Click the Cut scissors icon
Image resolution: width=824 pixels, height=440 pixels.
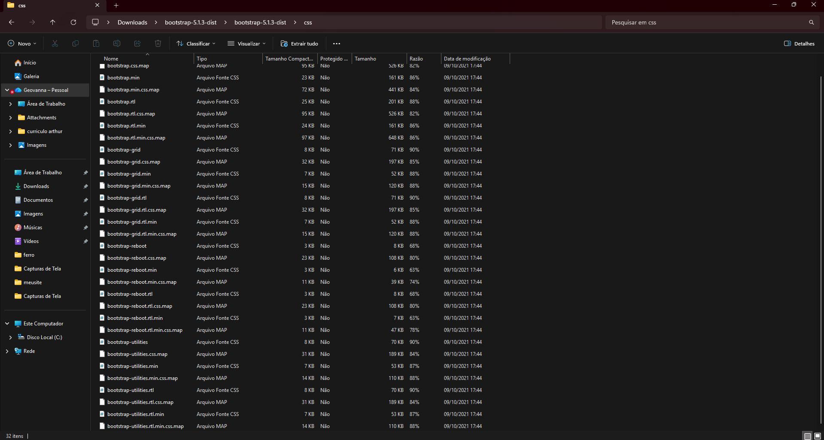[55, 43]
